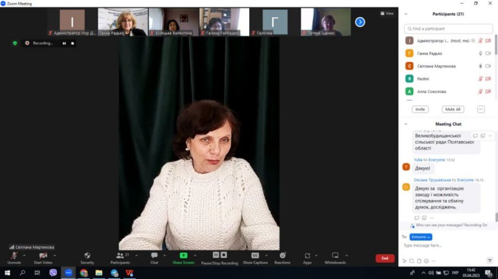Open the Participants item in meeting toolbar
This screenshot has height=279, width=498.
point(120,256)
